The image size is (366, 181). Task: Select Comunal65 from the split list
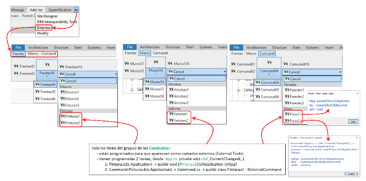268,90
